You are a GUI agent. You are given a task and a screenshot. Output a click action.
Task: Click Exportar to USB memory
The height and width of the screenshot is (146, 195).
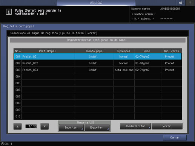97,128
